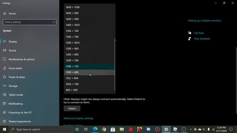Open the taskbar clock showing 12:20 PM
This screenshot has width=237, height=133.
pos(221,129)
